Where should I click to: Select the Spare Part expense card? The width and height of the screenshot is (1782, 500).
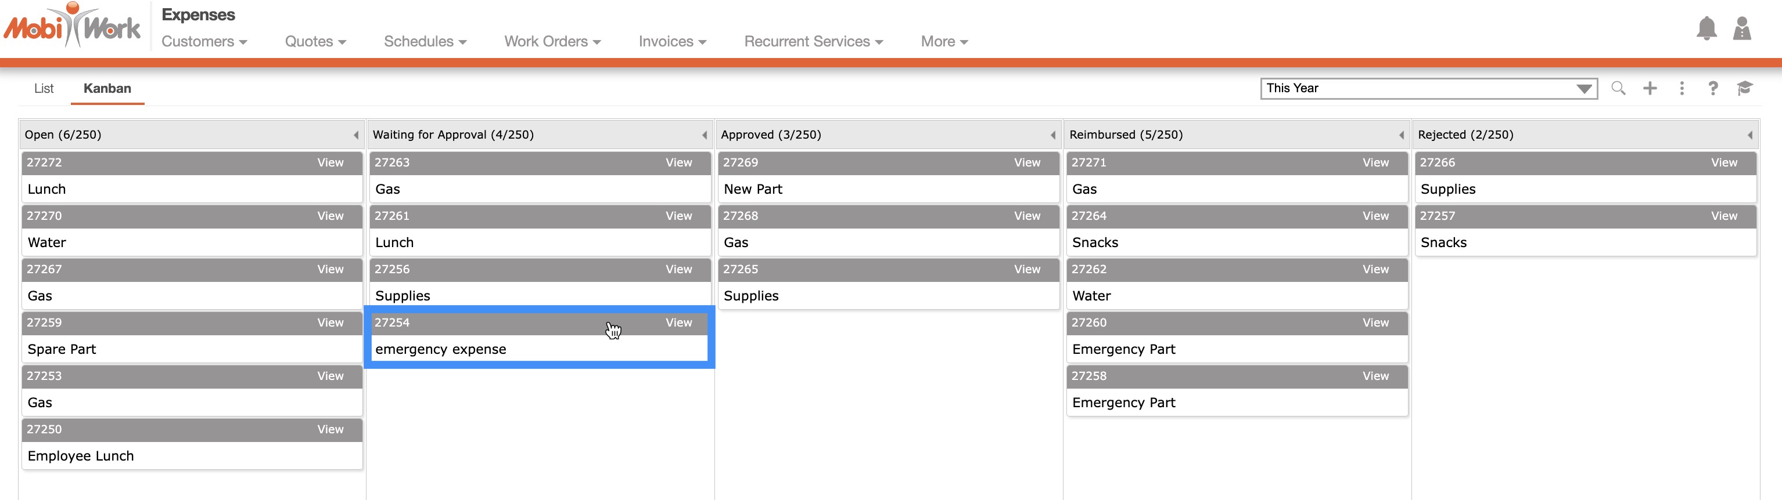(x=192, y=349)
